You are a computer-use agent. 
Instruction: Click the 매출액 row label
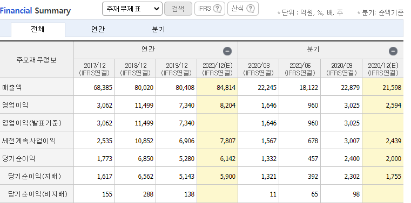(12, 88)
